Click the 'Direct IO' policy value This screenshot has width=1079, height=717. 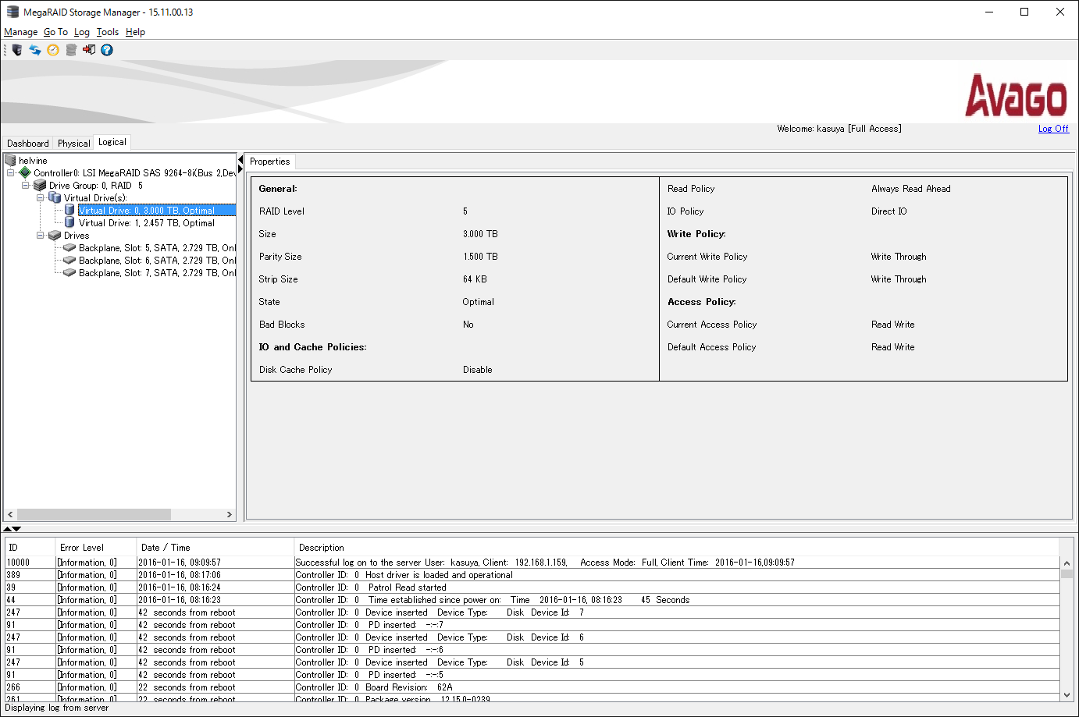[889, 211]
